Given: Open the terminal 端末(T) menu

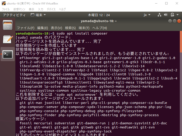Looking at the screenshot, I should pyautogui.click(x=84, y=28).
